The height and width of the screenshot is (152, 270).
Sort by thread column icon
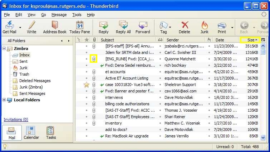79,40
